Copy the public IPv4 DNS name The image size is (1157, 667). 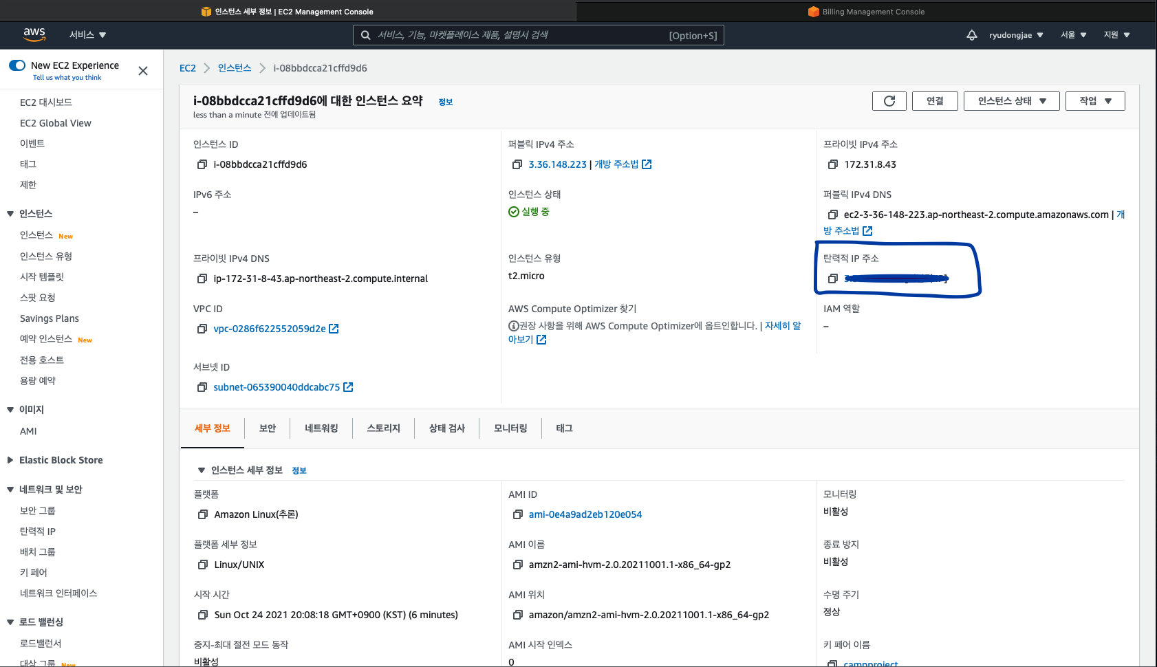[x=833, y=215]
